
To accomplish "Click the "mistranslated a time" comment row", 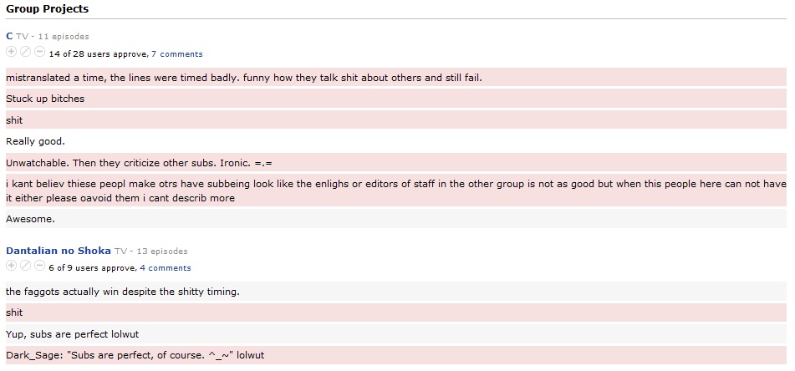I will [x=396, y=78].
